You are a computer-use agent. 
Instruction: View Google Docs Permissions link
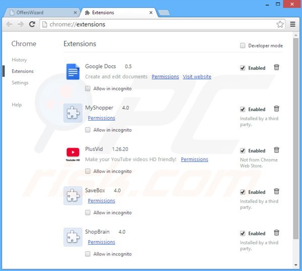pos(165,76)
